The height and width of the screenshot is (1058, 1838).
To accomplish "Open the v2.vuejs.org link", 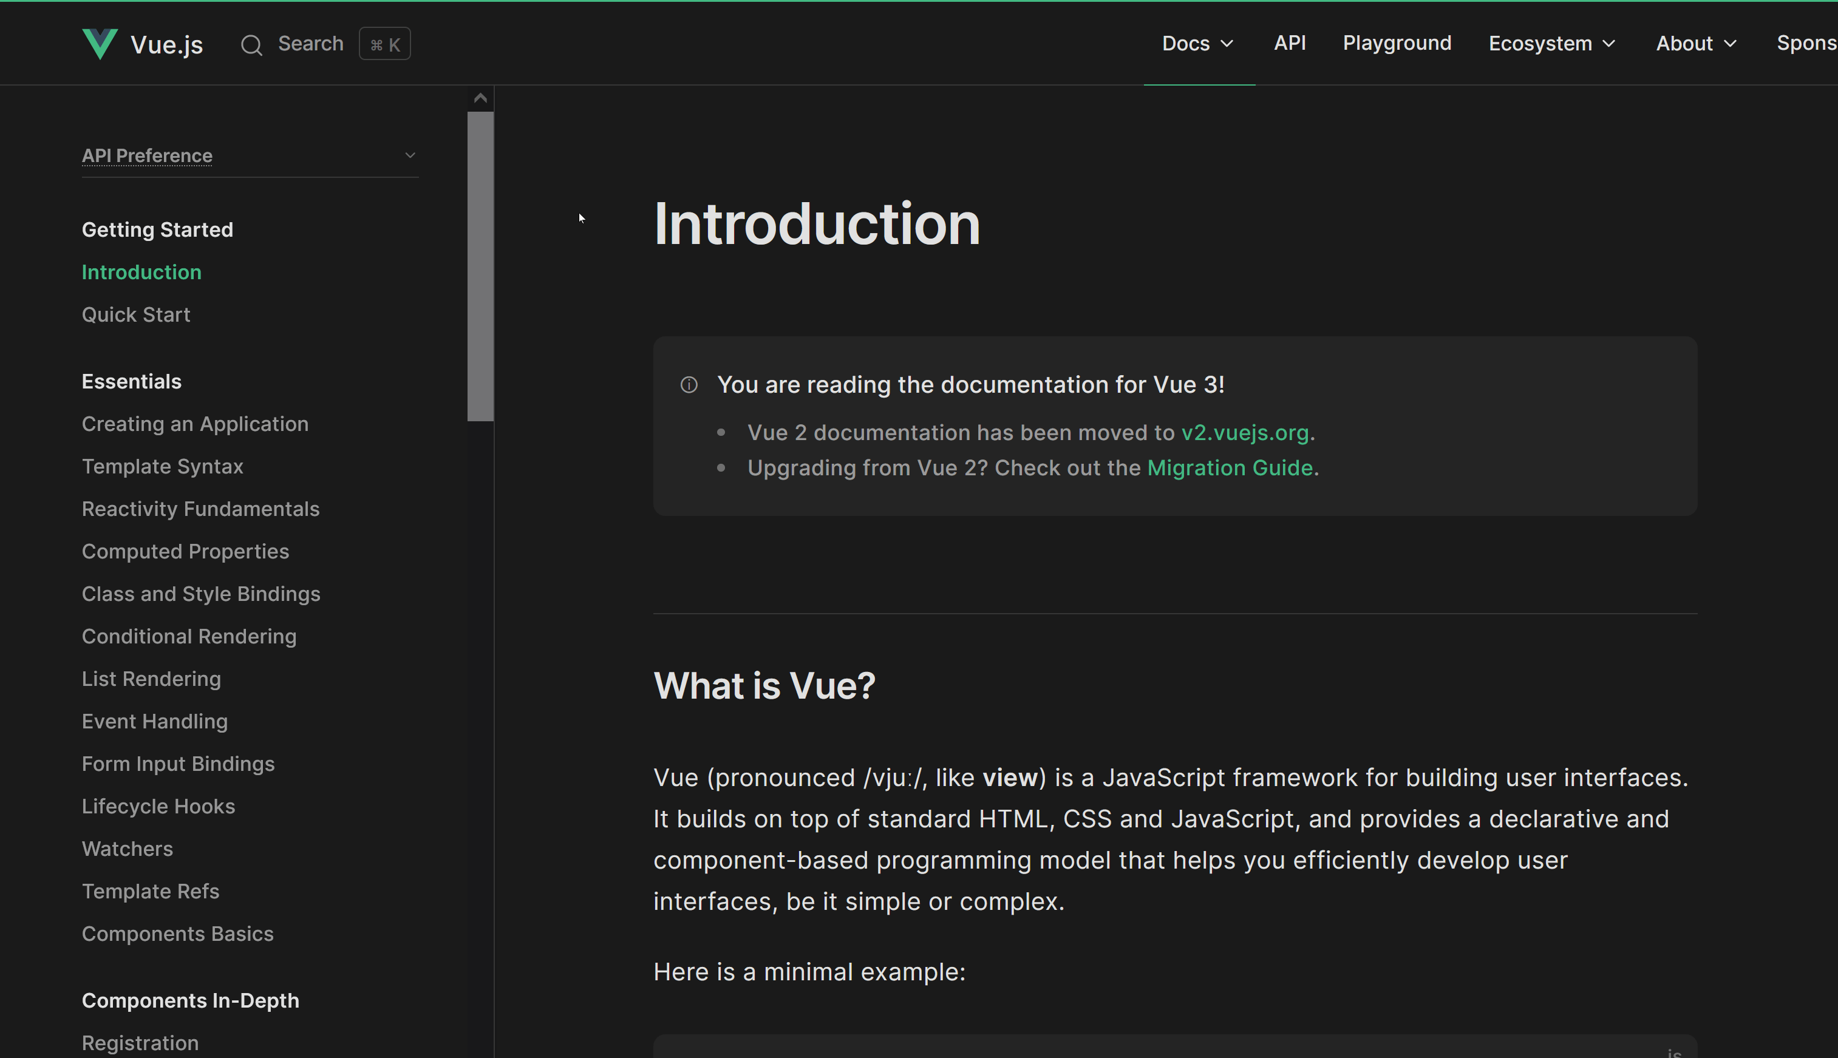I will (x=1244, y=433).
